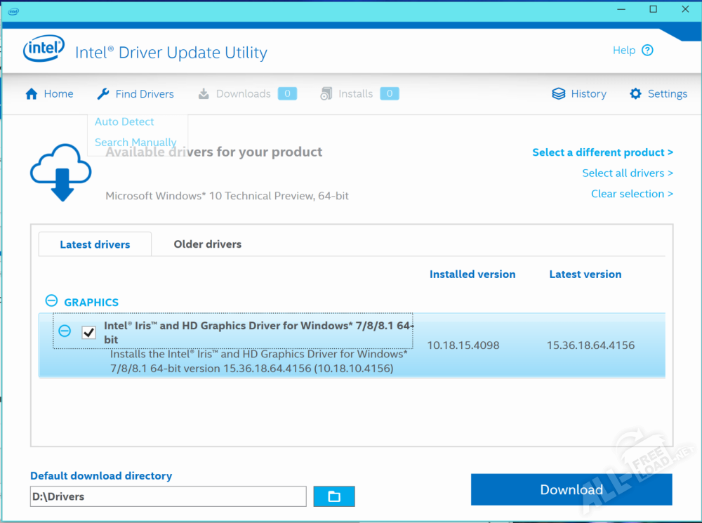
Task: Click the Intel logo in the header
Action: (x=44, y=48)
